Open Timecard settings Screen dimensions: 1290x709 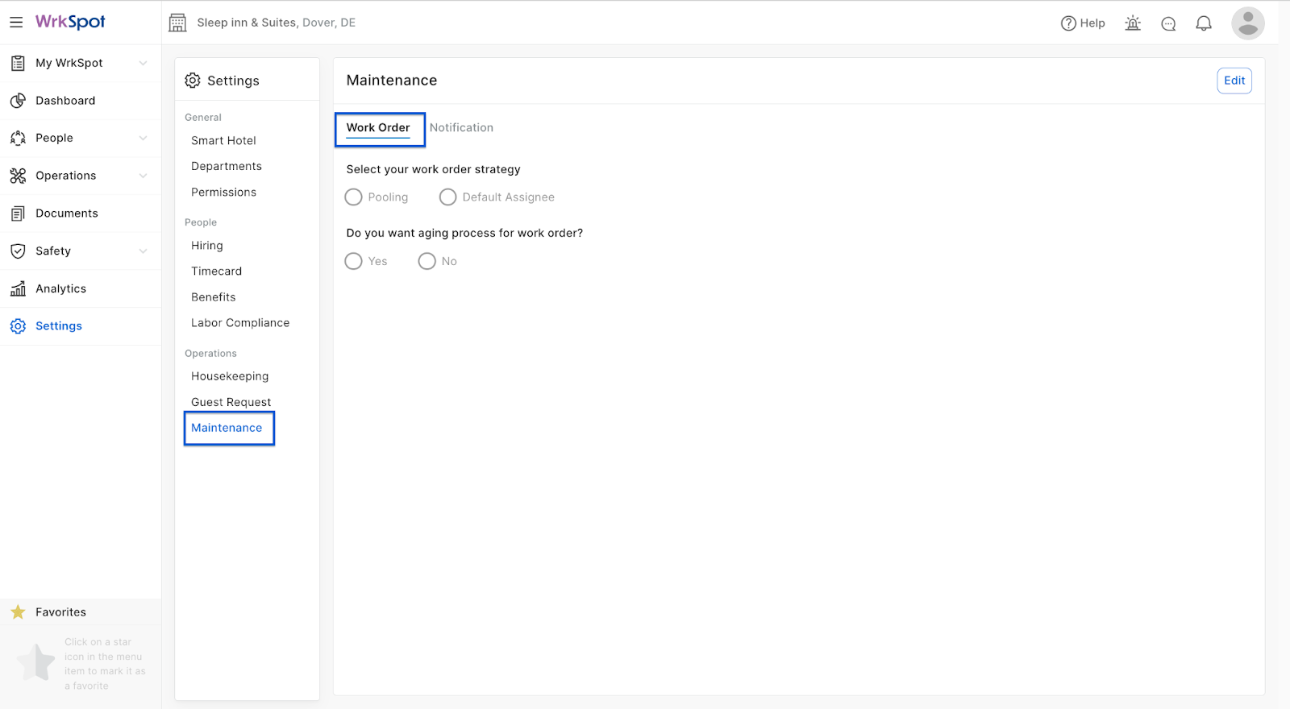pos(216,272)
